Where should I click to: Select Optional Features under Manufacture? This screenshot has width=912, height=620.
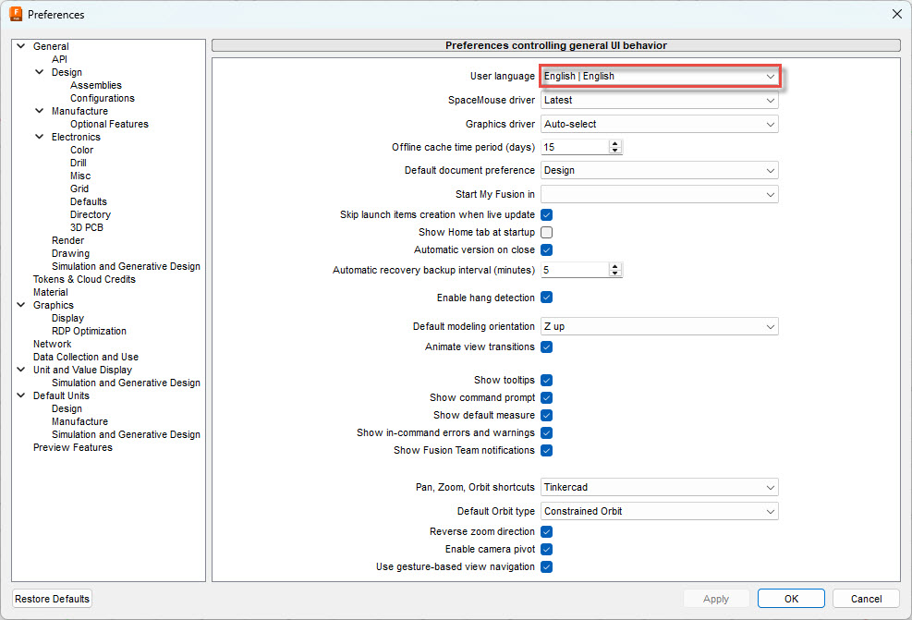click(x=109, y=124)
